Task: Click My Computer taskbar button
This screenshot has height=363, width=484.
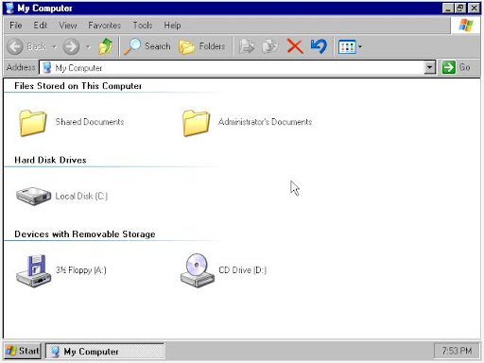Action: pos(105,351)
